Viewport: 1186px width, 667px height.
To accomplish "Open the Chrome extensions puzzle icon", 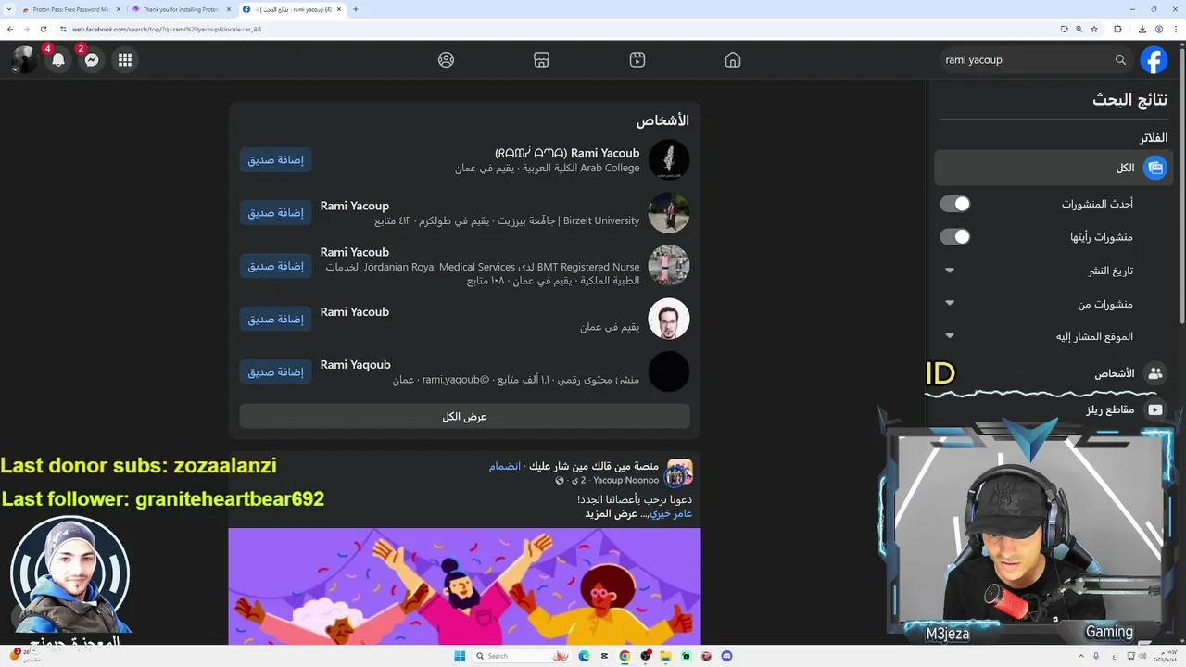I will click(x=1117, y=29).
